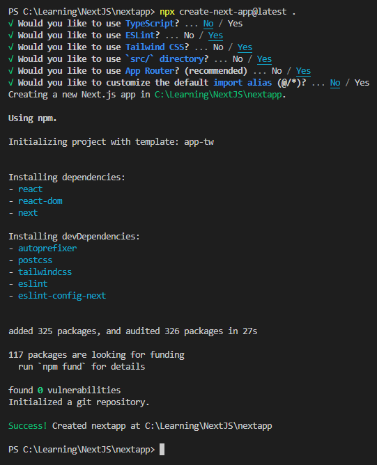
Task: Click green path 'C:\Learning\NextJS\nextapp.' in Creating line
Action: pyautogui.click(x=220, y=95)
